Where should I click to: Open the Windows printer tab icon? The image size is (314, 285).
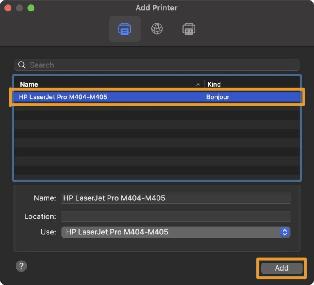[x=188, y=29]
